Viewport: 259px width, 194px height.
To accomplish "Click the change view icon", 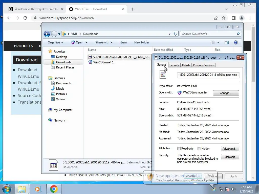I will (x=212, y=42).
